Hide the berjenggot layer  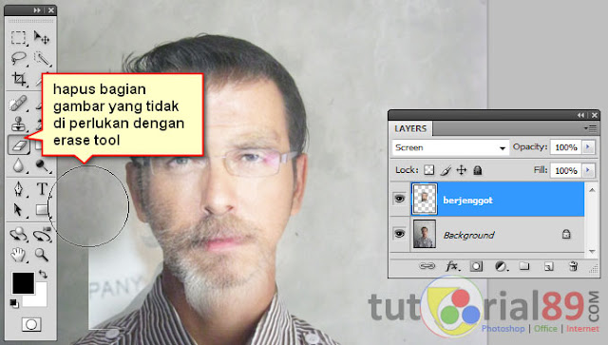point(399,199)
